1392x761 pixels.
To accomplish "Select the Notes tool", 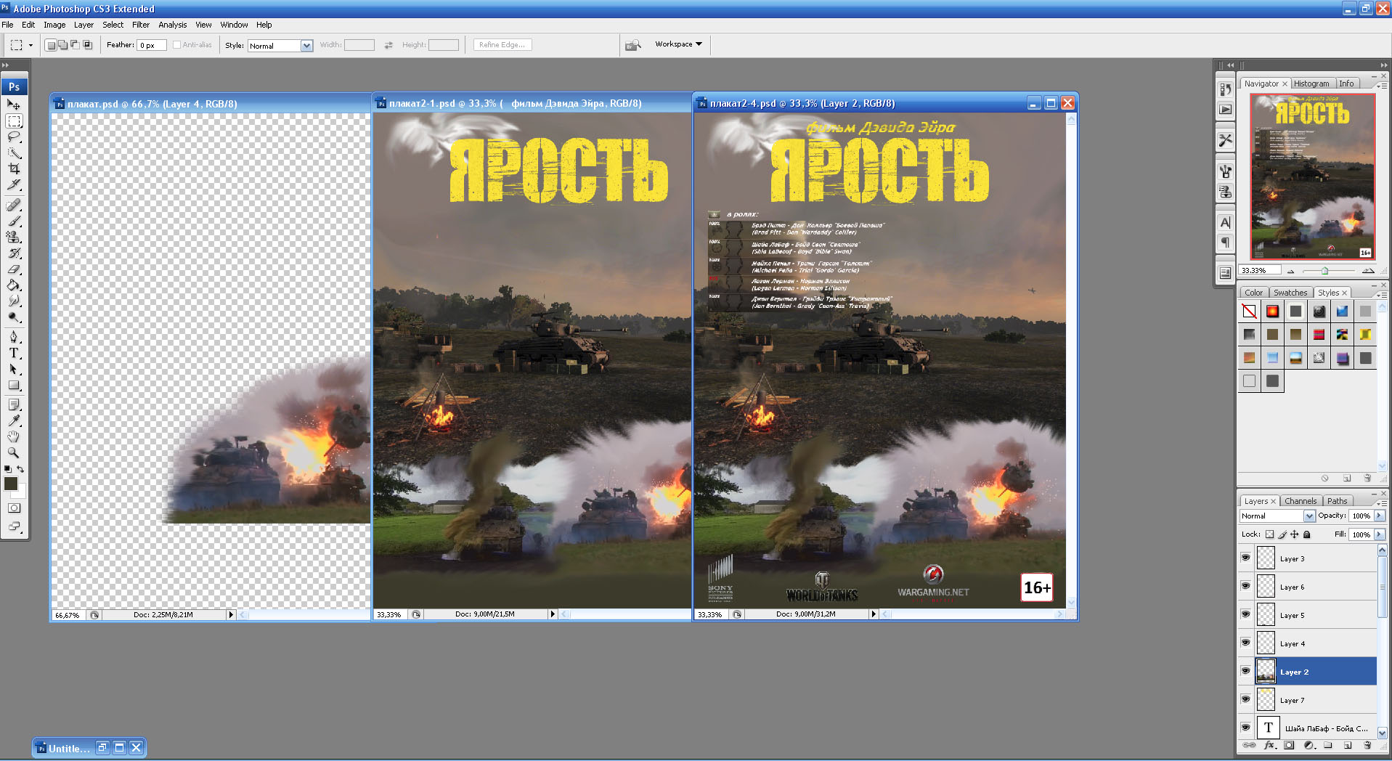I will point(14,404).
